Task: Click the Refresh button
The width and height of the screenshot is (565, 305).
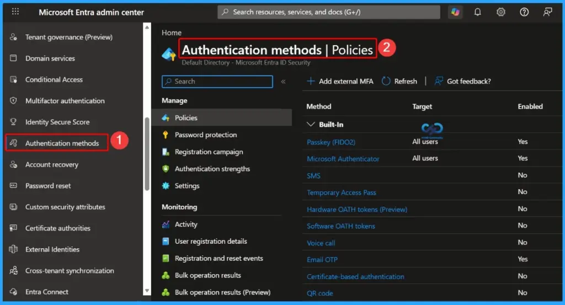Action: [399, 81]
